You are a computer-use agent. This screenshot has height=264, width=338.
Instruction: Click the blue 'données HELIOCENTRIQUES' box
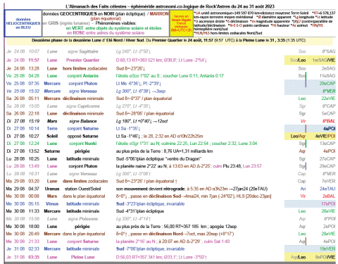(23, 23)
